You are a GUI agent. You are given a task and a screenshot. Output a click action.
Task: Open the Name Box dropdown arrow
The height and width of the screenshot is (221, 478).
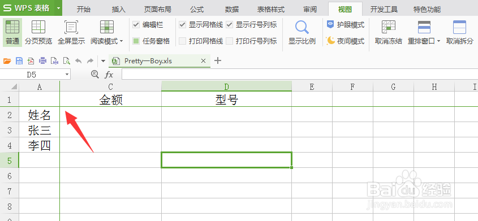(x=67, y=74)
